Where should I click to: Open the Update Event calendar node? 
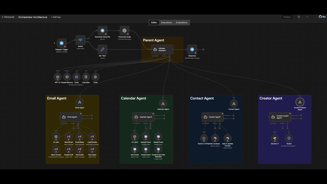click(146, 137)
